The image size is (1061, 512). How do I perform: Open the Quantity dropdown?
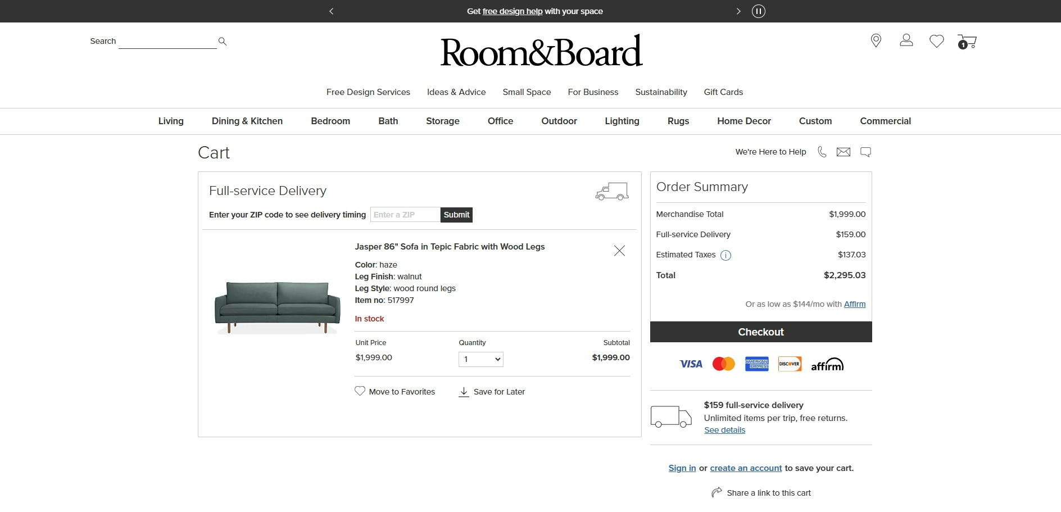tap(480, 359)
